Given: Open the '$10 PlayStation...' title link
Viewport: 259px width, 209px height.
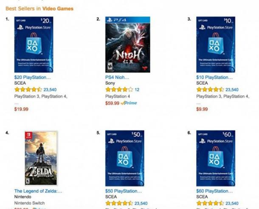Looking at the screenshot, I should coord(214,77).
